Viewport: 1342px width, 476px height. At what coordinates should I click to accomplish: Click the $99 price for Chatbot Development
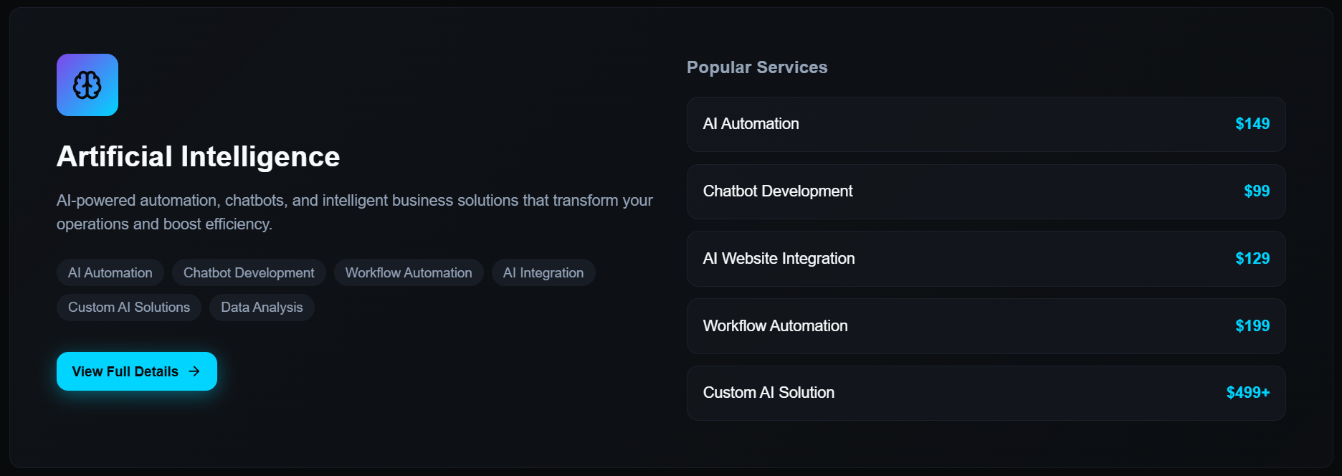(1257, 191)
